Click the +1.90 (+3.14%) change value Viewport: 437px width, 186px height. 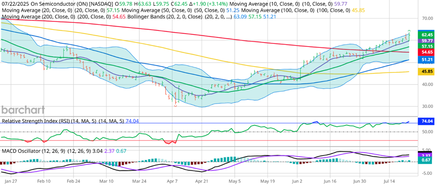point(208,4)
